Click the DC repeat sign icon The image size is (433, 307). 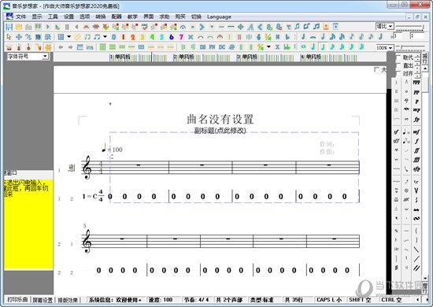222,47
